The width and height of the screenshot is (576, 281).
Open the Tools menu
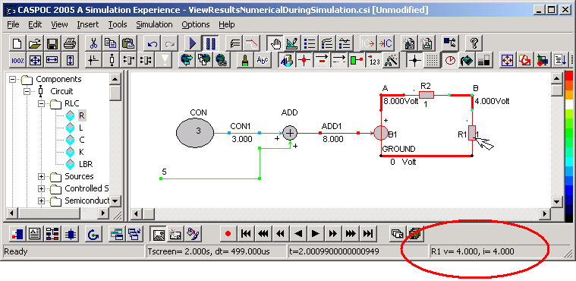point(117,24)
